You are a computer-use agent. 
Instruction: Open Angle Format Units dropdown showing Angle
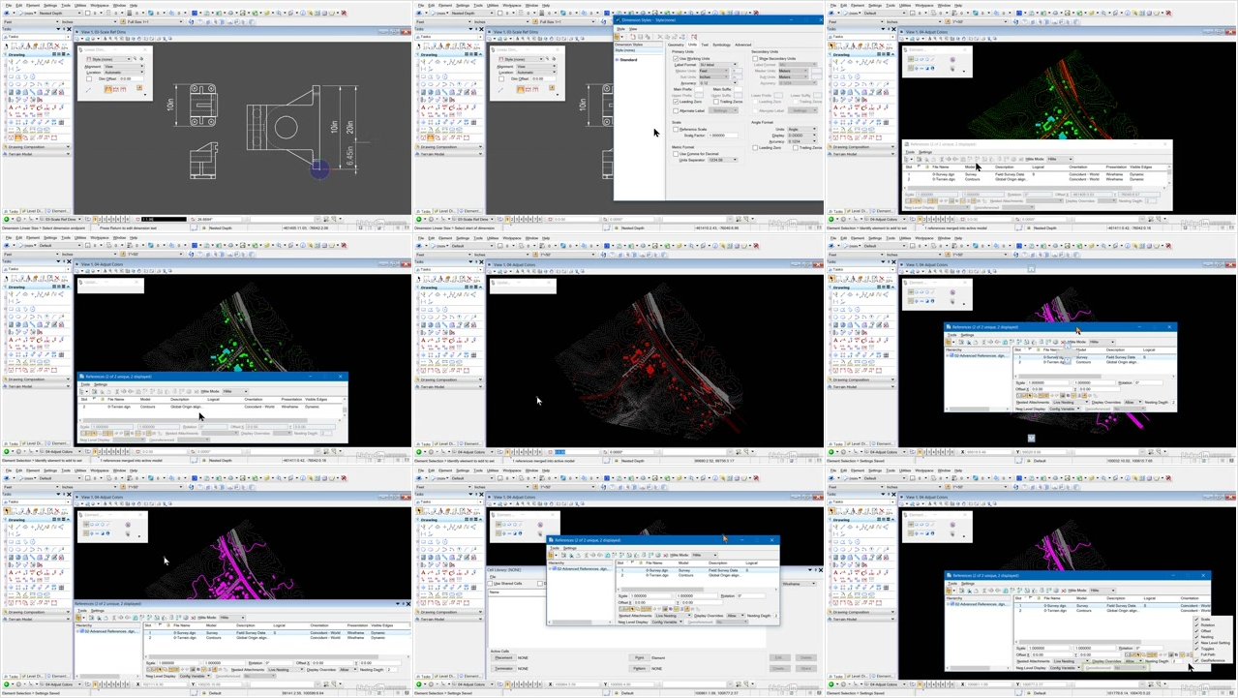click(x=801, y=129)
